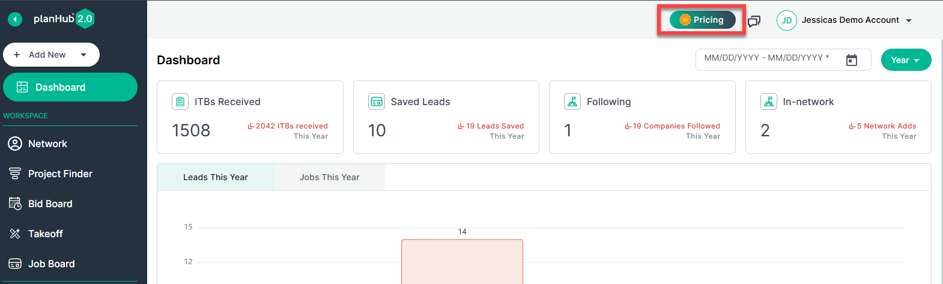
Task: Click the ITBs Received card icon
Action: (180, 101)
